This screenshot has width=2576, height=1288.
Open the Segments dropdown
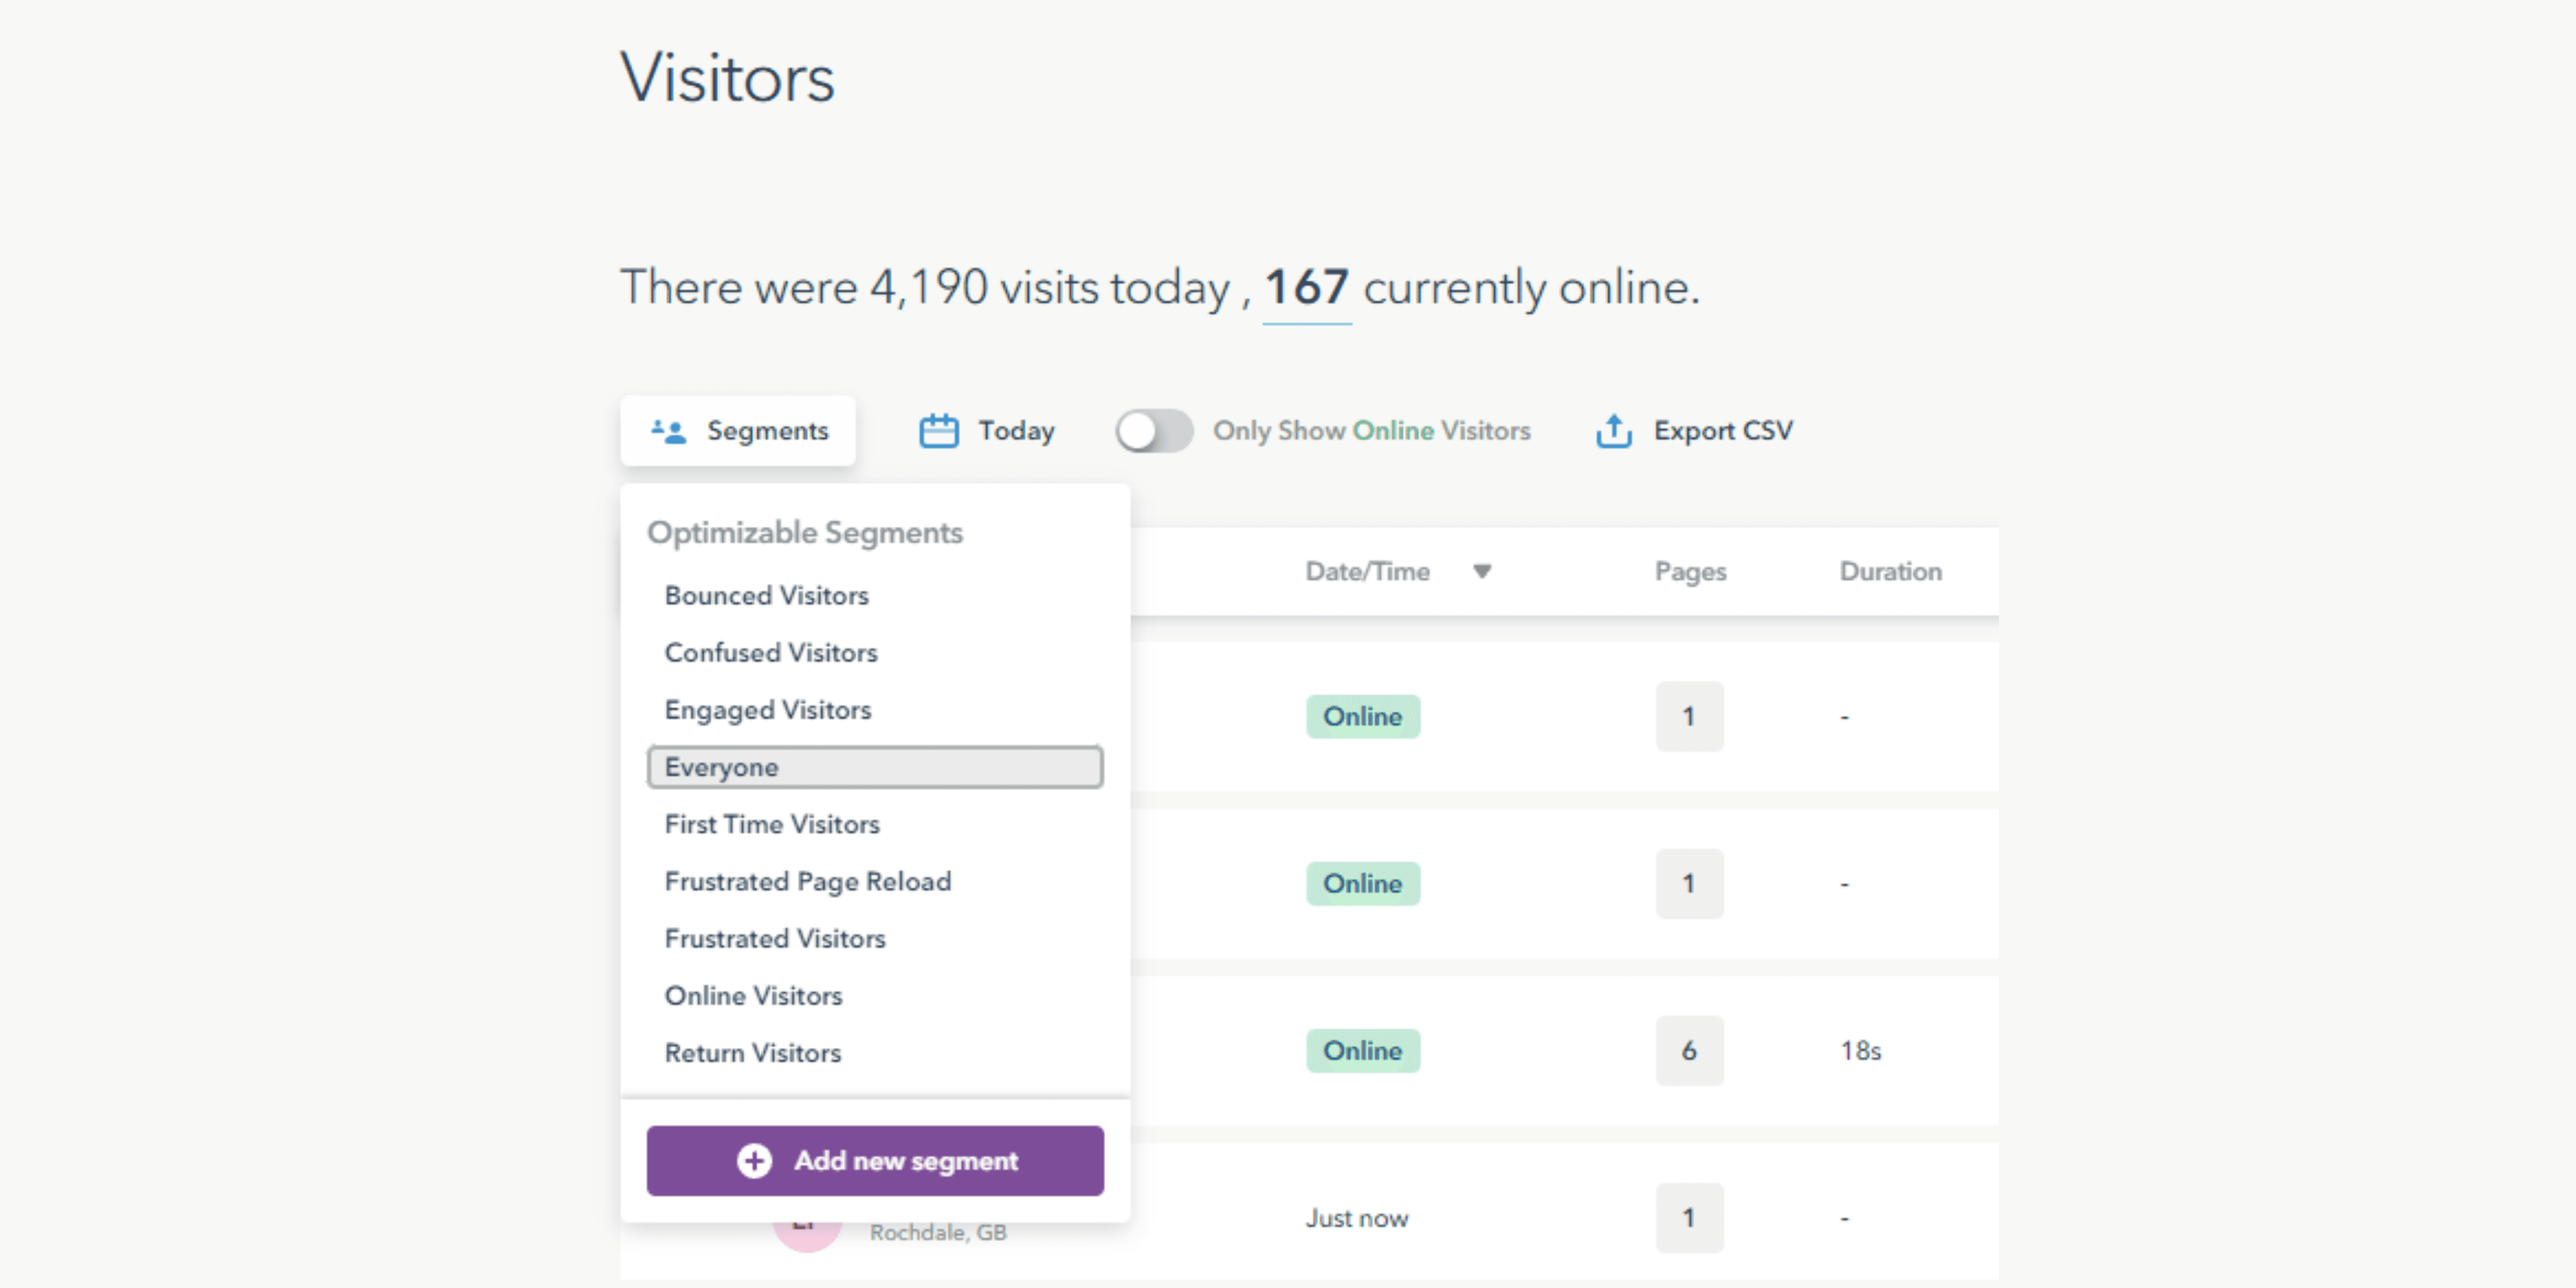(738, 431)
